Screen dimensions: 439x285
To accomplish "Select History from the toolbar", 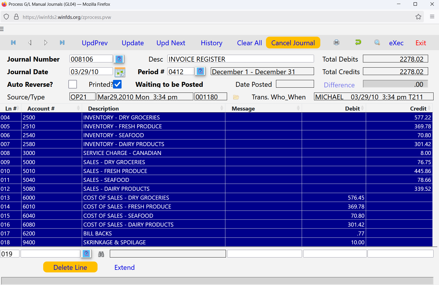I will point(211,43).
